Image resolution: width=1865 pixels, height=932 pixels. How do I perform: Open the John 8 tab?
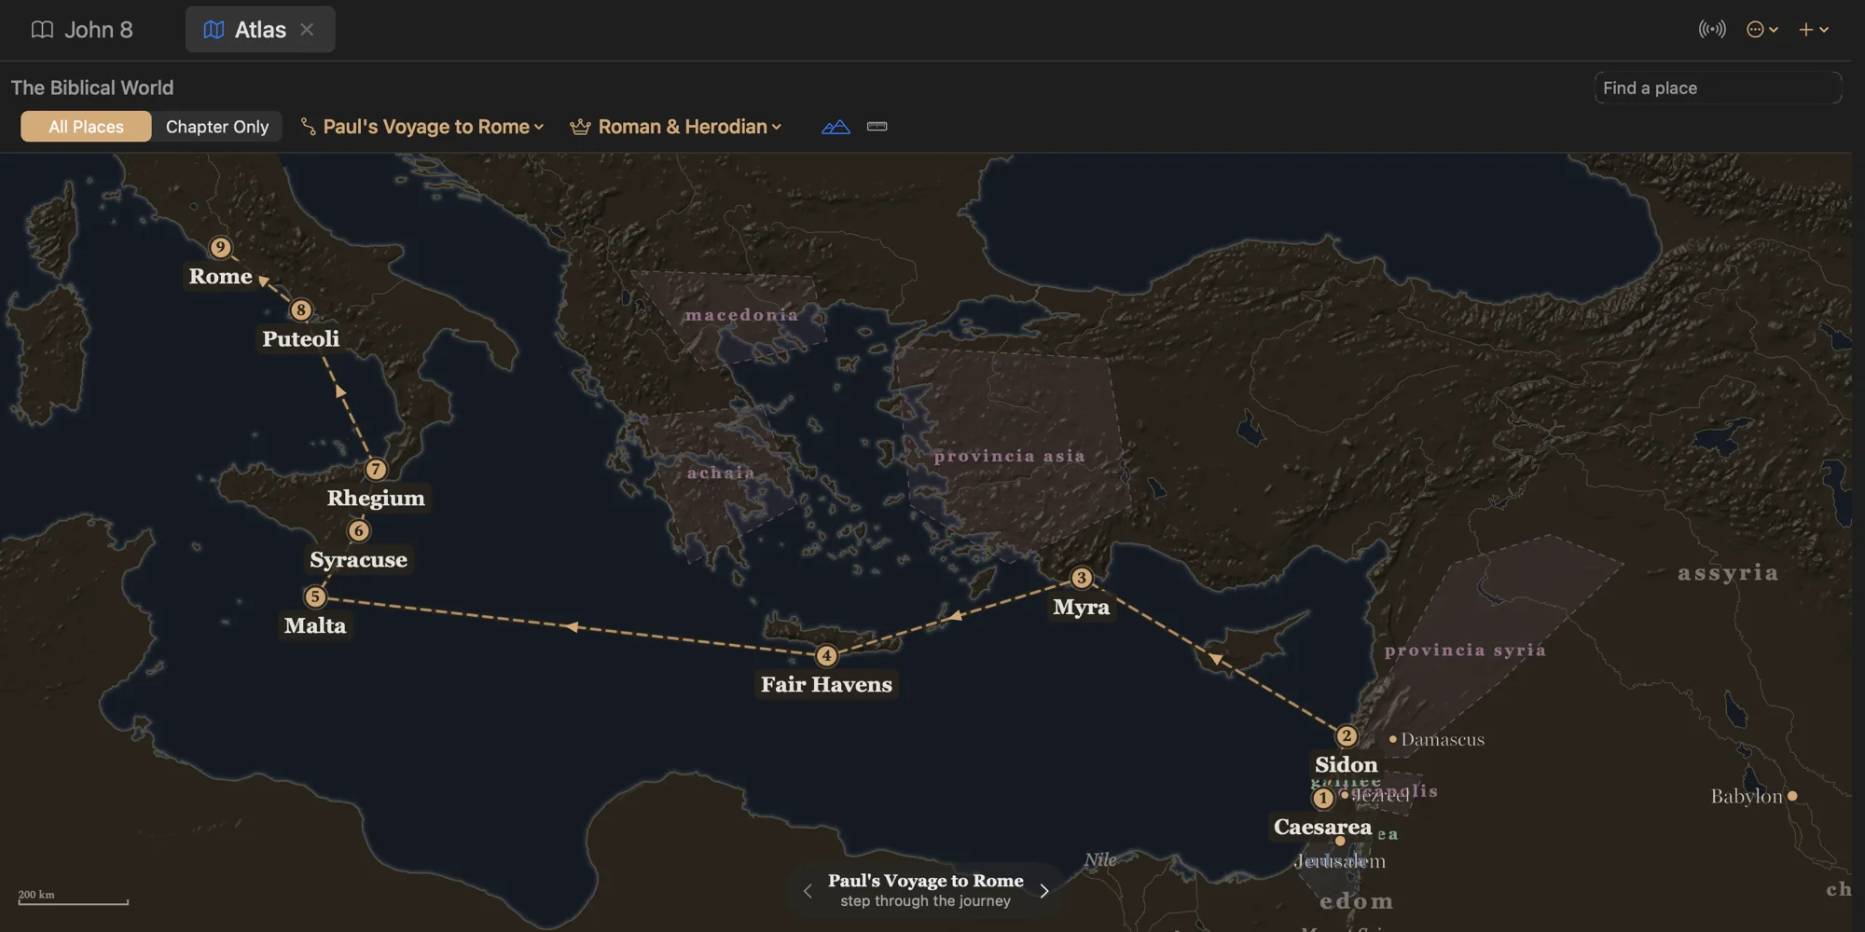click(x=82, y=30)
